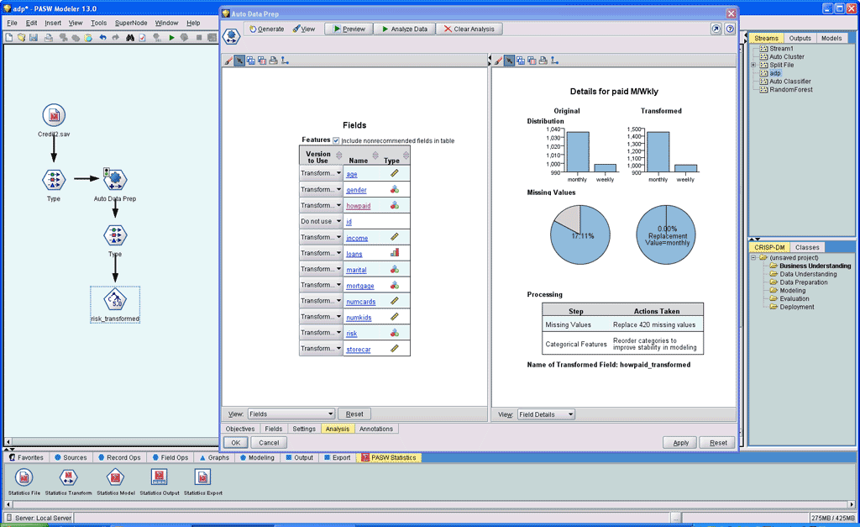
Task: Select the Auto Data Prep node on canvas
Action: pos(114,180)
